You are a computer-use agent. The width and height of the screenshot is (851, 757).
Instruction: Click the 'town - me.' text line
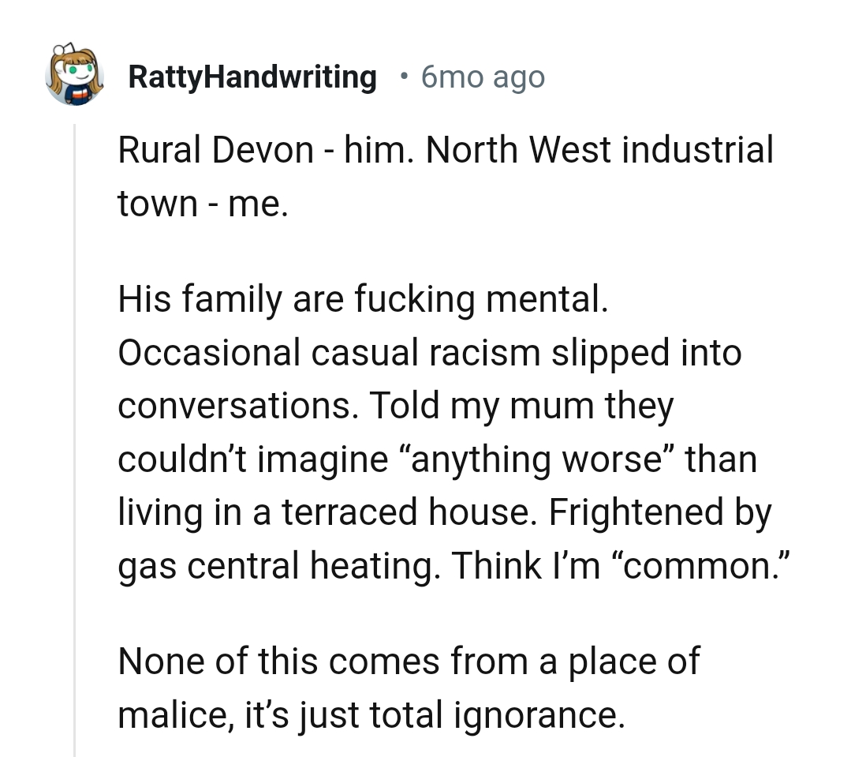click(203, 203)
